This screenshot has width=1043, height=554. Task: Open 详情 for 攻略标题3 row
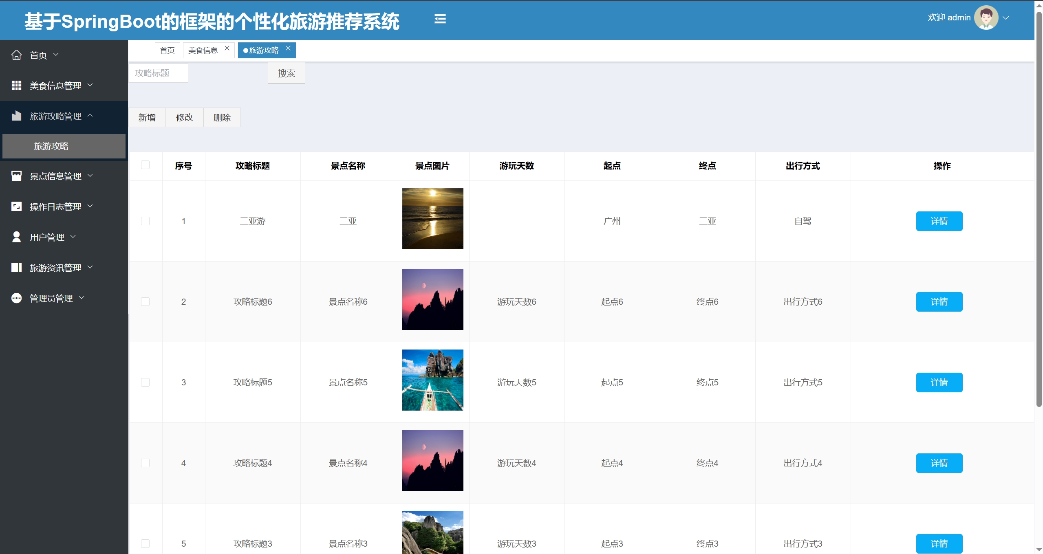click(x=939, y=543)
